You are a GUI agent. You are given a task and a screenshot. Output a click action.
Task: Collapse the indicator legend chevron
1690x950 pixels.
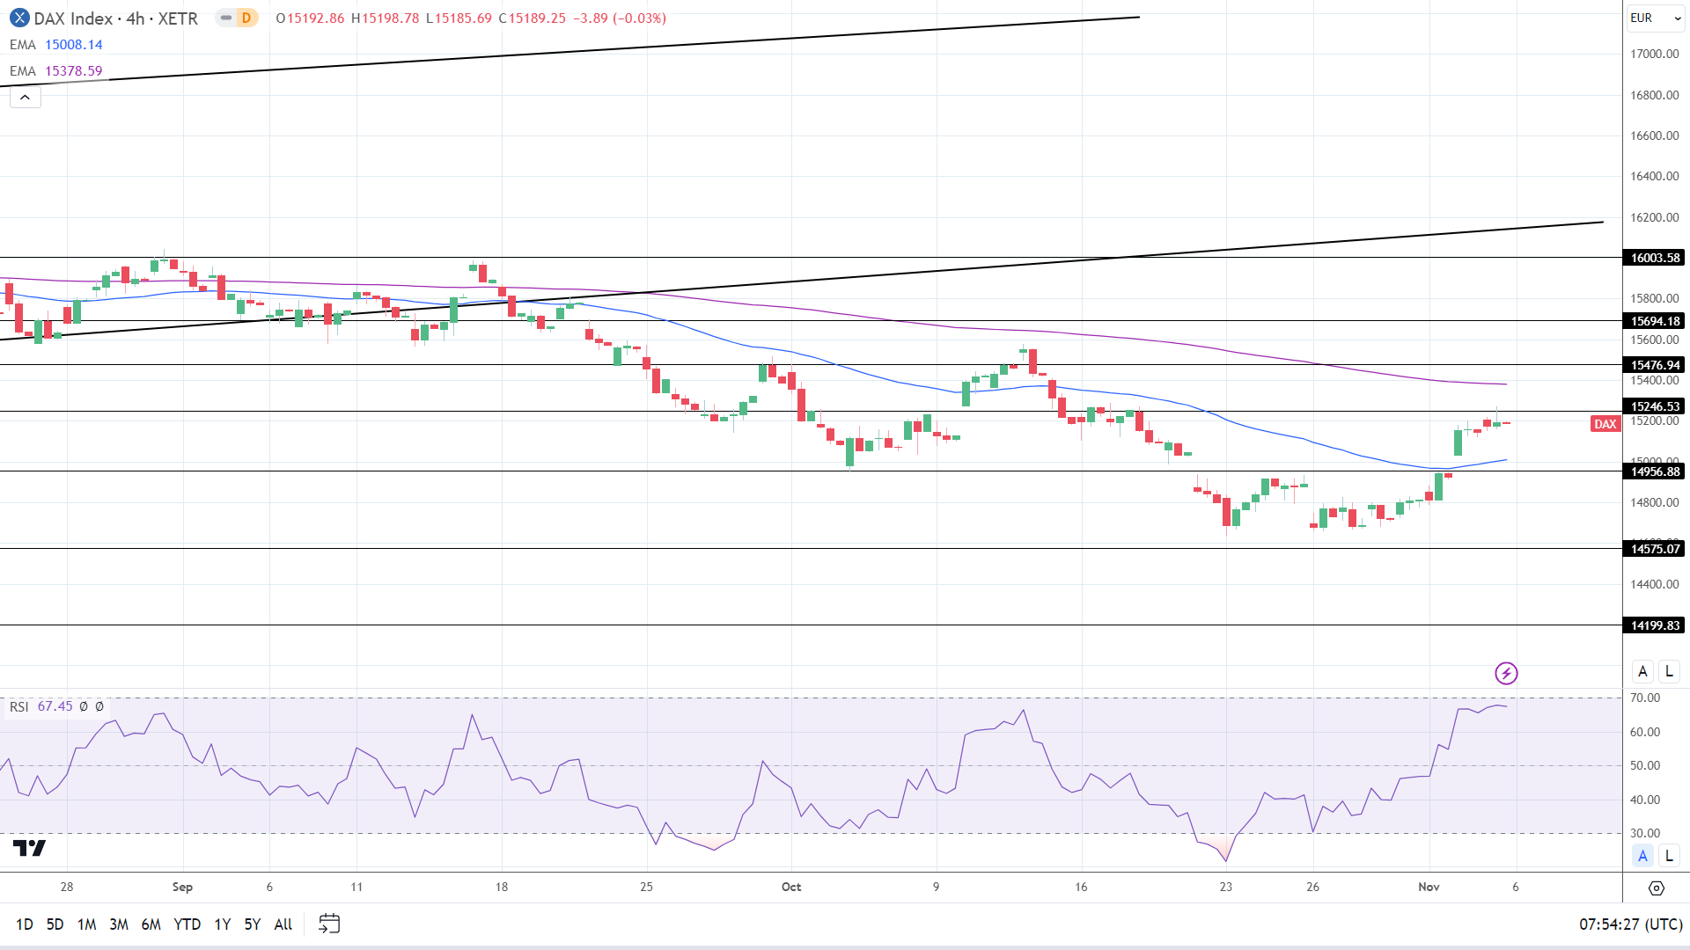click(26, 98)
